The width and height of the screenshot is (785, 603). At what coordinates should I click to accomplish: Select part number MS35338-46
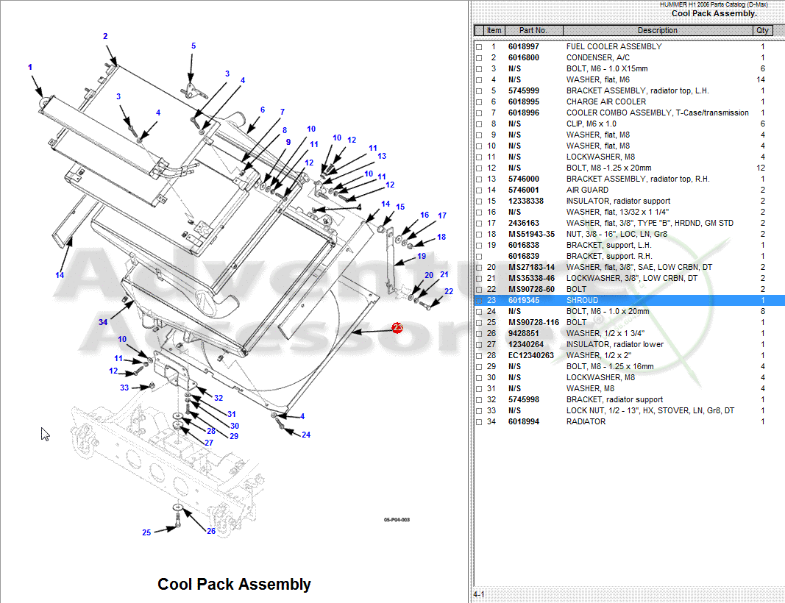click(x=532, y=278)
